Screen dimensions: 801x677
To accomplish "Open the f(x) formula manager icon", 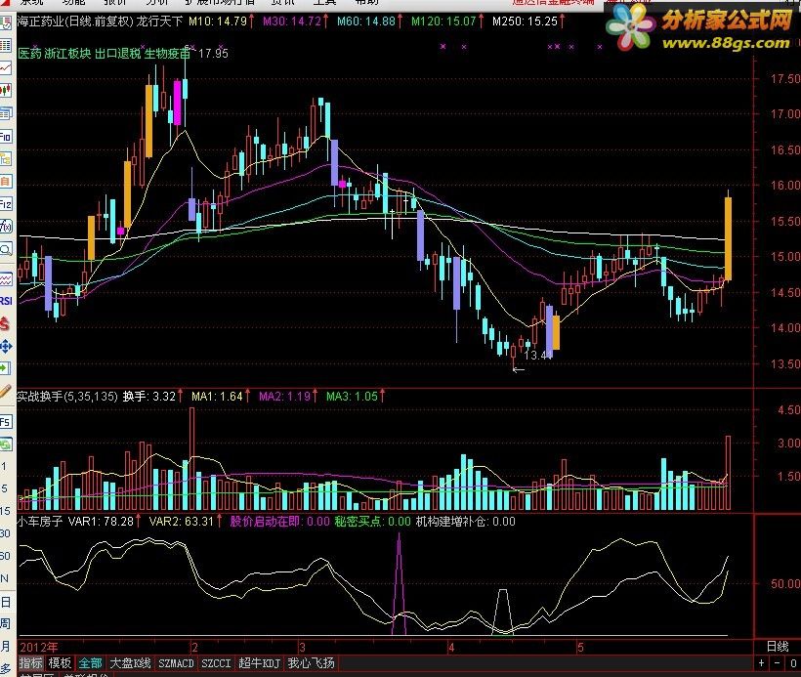I will tap(5, 227).
